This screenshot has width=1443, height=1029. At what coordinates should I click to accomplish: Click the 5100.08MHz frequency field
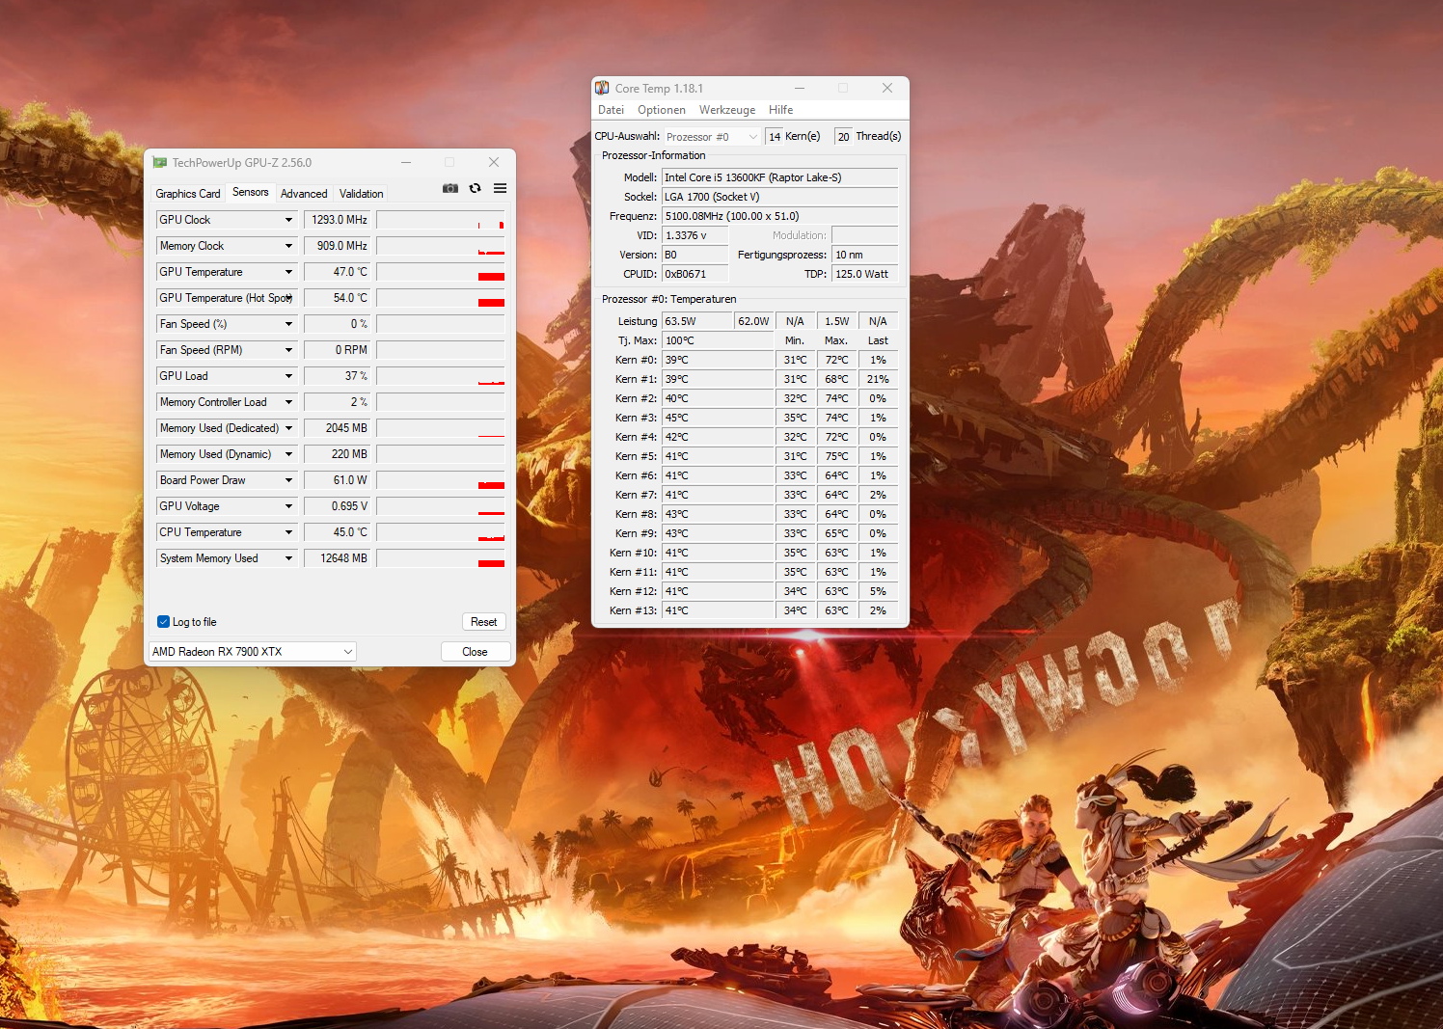click(x=780, y=216)
